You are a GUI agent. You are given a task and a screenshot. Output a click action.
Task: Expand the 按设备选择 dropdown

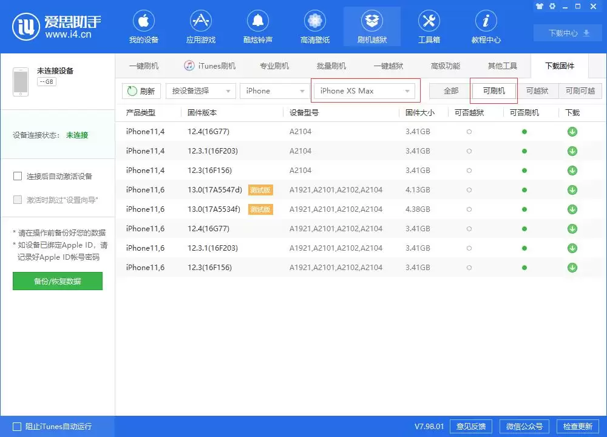pyautogui.click(x=200, y=91)
